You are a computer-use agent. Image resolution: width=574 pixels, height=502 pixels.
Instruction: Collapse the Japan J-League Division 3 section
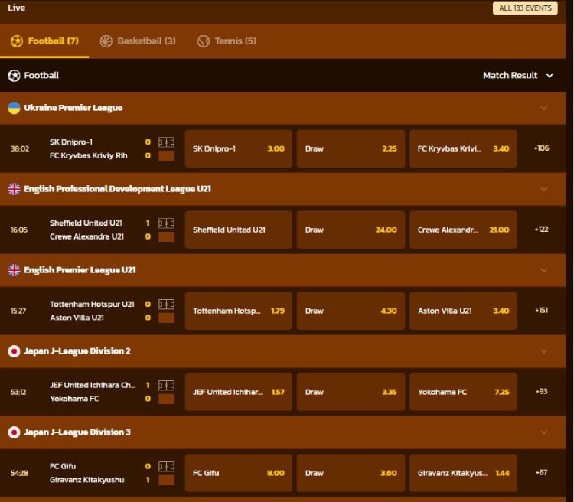pos(544,432)
